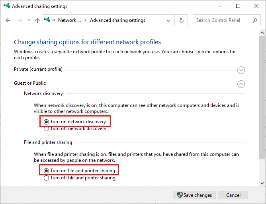Go up one level with up arrow
Viewport: 266px width, 204px height.
click(37, 21)
